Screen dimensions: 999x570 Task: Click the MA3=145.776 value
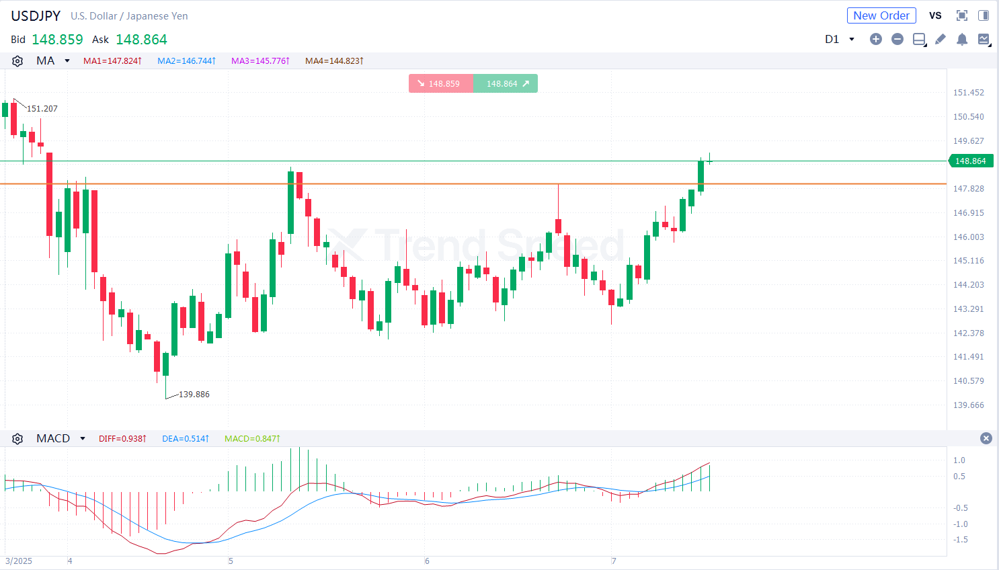(x=260, y=60)
